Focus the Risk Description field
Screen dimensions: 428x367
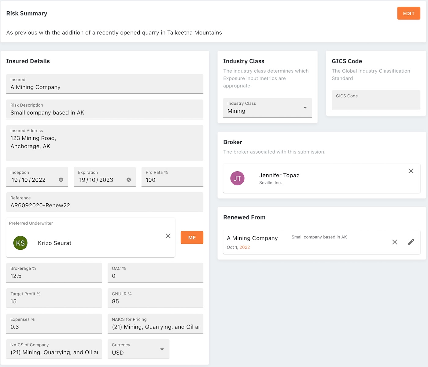tap(105, 109)
